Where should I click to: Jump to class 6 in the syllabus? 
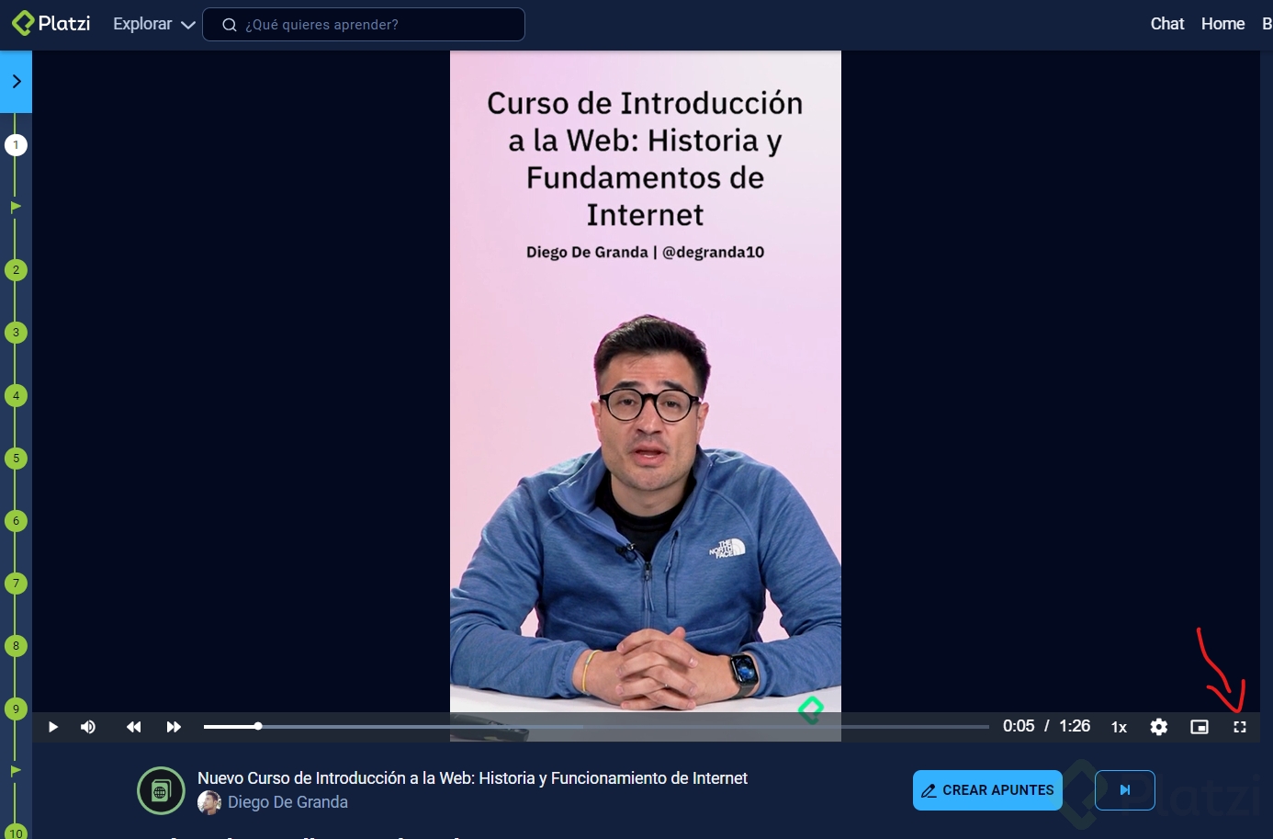click(16, 521)
